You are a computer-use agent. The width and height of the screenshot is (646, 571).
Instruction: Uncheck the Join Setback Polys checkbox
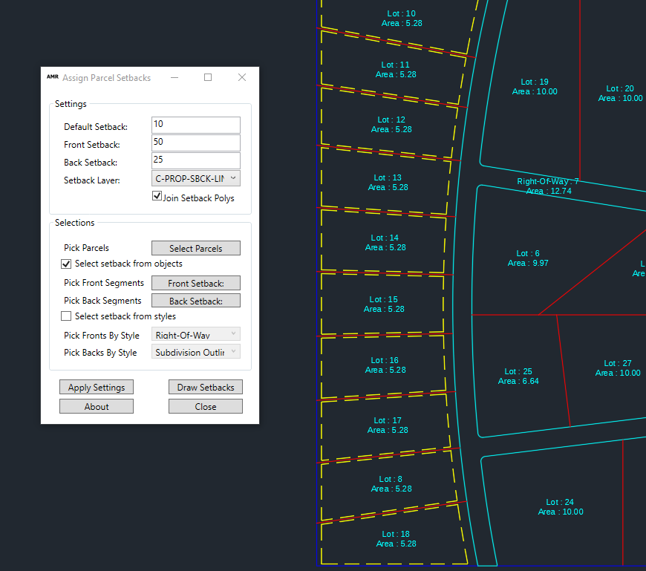[156, 198]
